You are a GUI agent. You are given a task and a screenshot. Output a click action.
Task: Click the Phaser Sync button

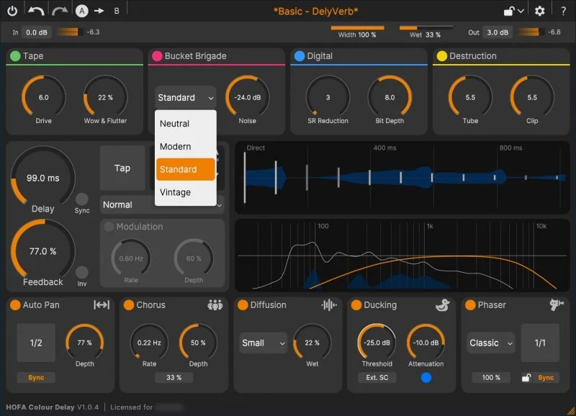(x=546, y=377)
